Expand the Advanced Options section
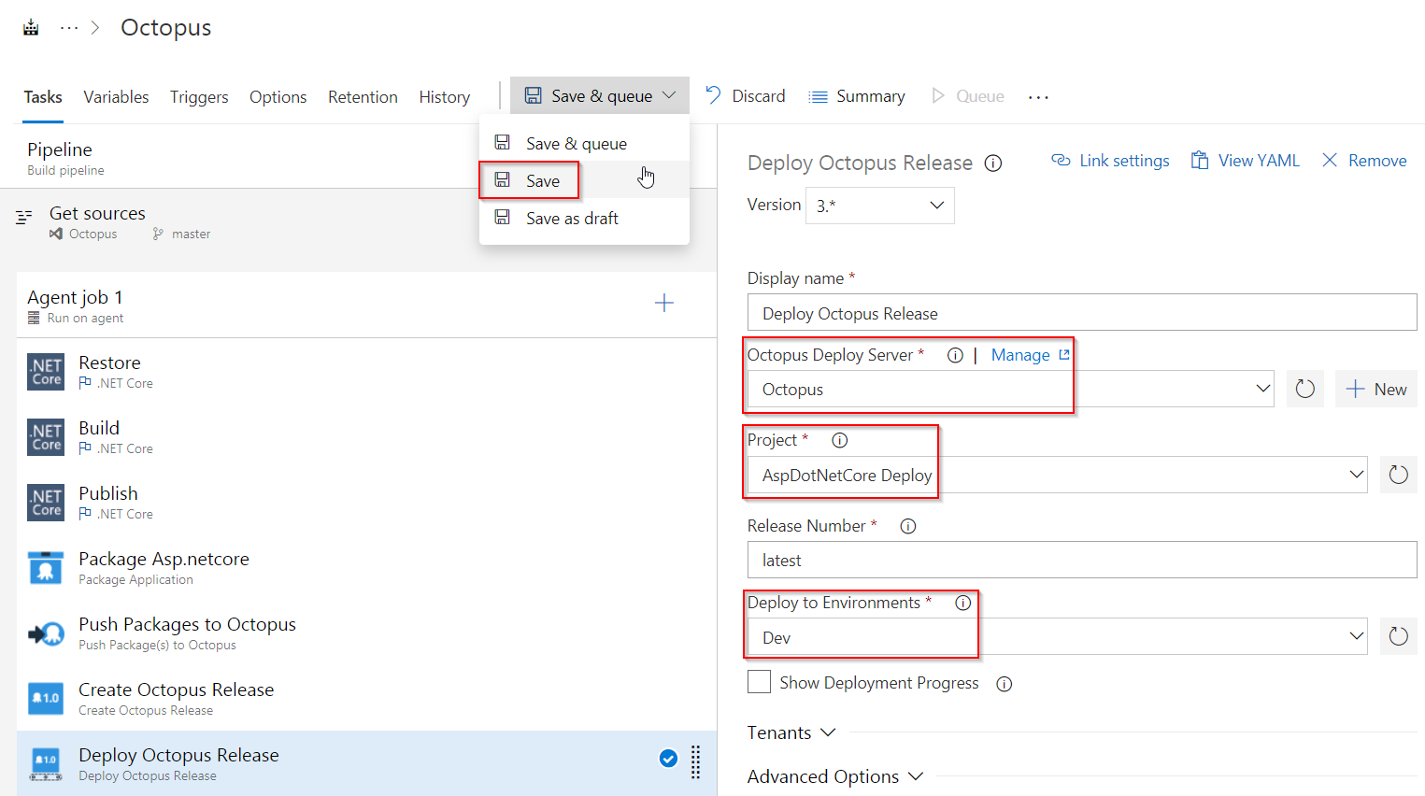This screenshot has width=1425, height=796. point(835,776)
